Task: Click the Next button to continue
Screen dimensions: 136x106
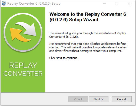Action: click(98, 99)
